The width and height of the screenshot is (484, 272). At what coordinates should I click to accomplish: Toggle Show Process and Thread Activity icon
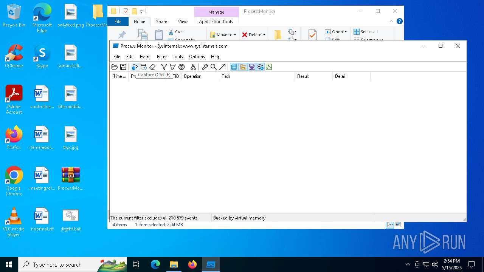pyautogui.click(x=260, y=67)
